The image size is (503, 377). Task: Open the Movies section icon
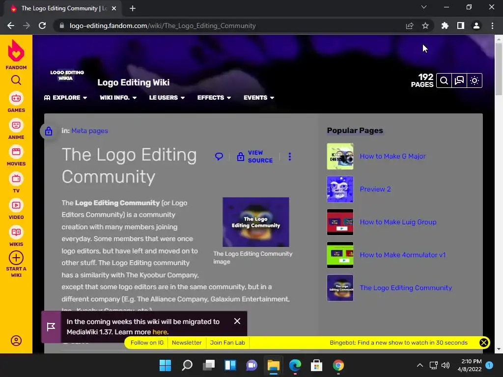click(16, 152)
